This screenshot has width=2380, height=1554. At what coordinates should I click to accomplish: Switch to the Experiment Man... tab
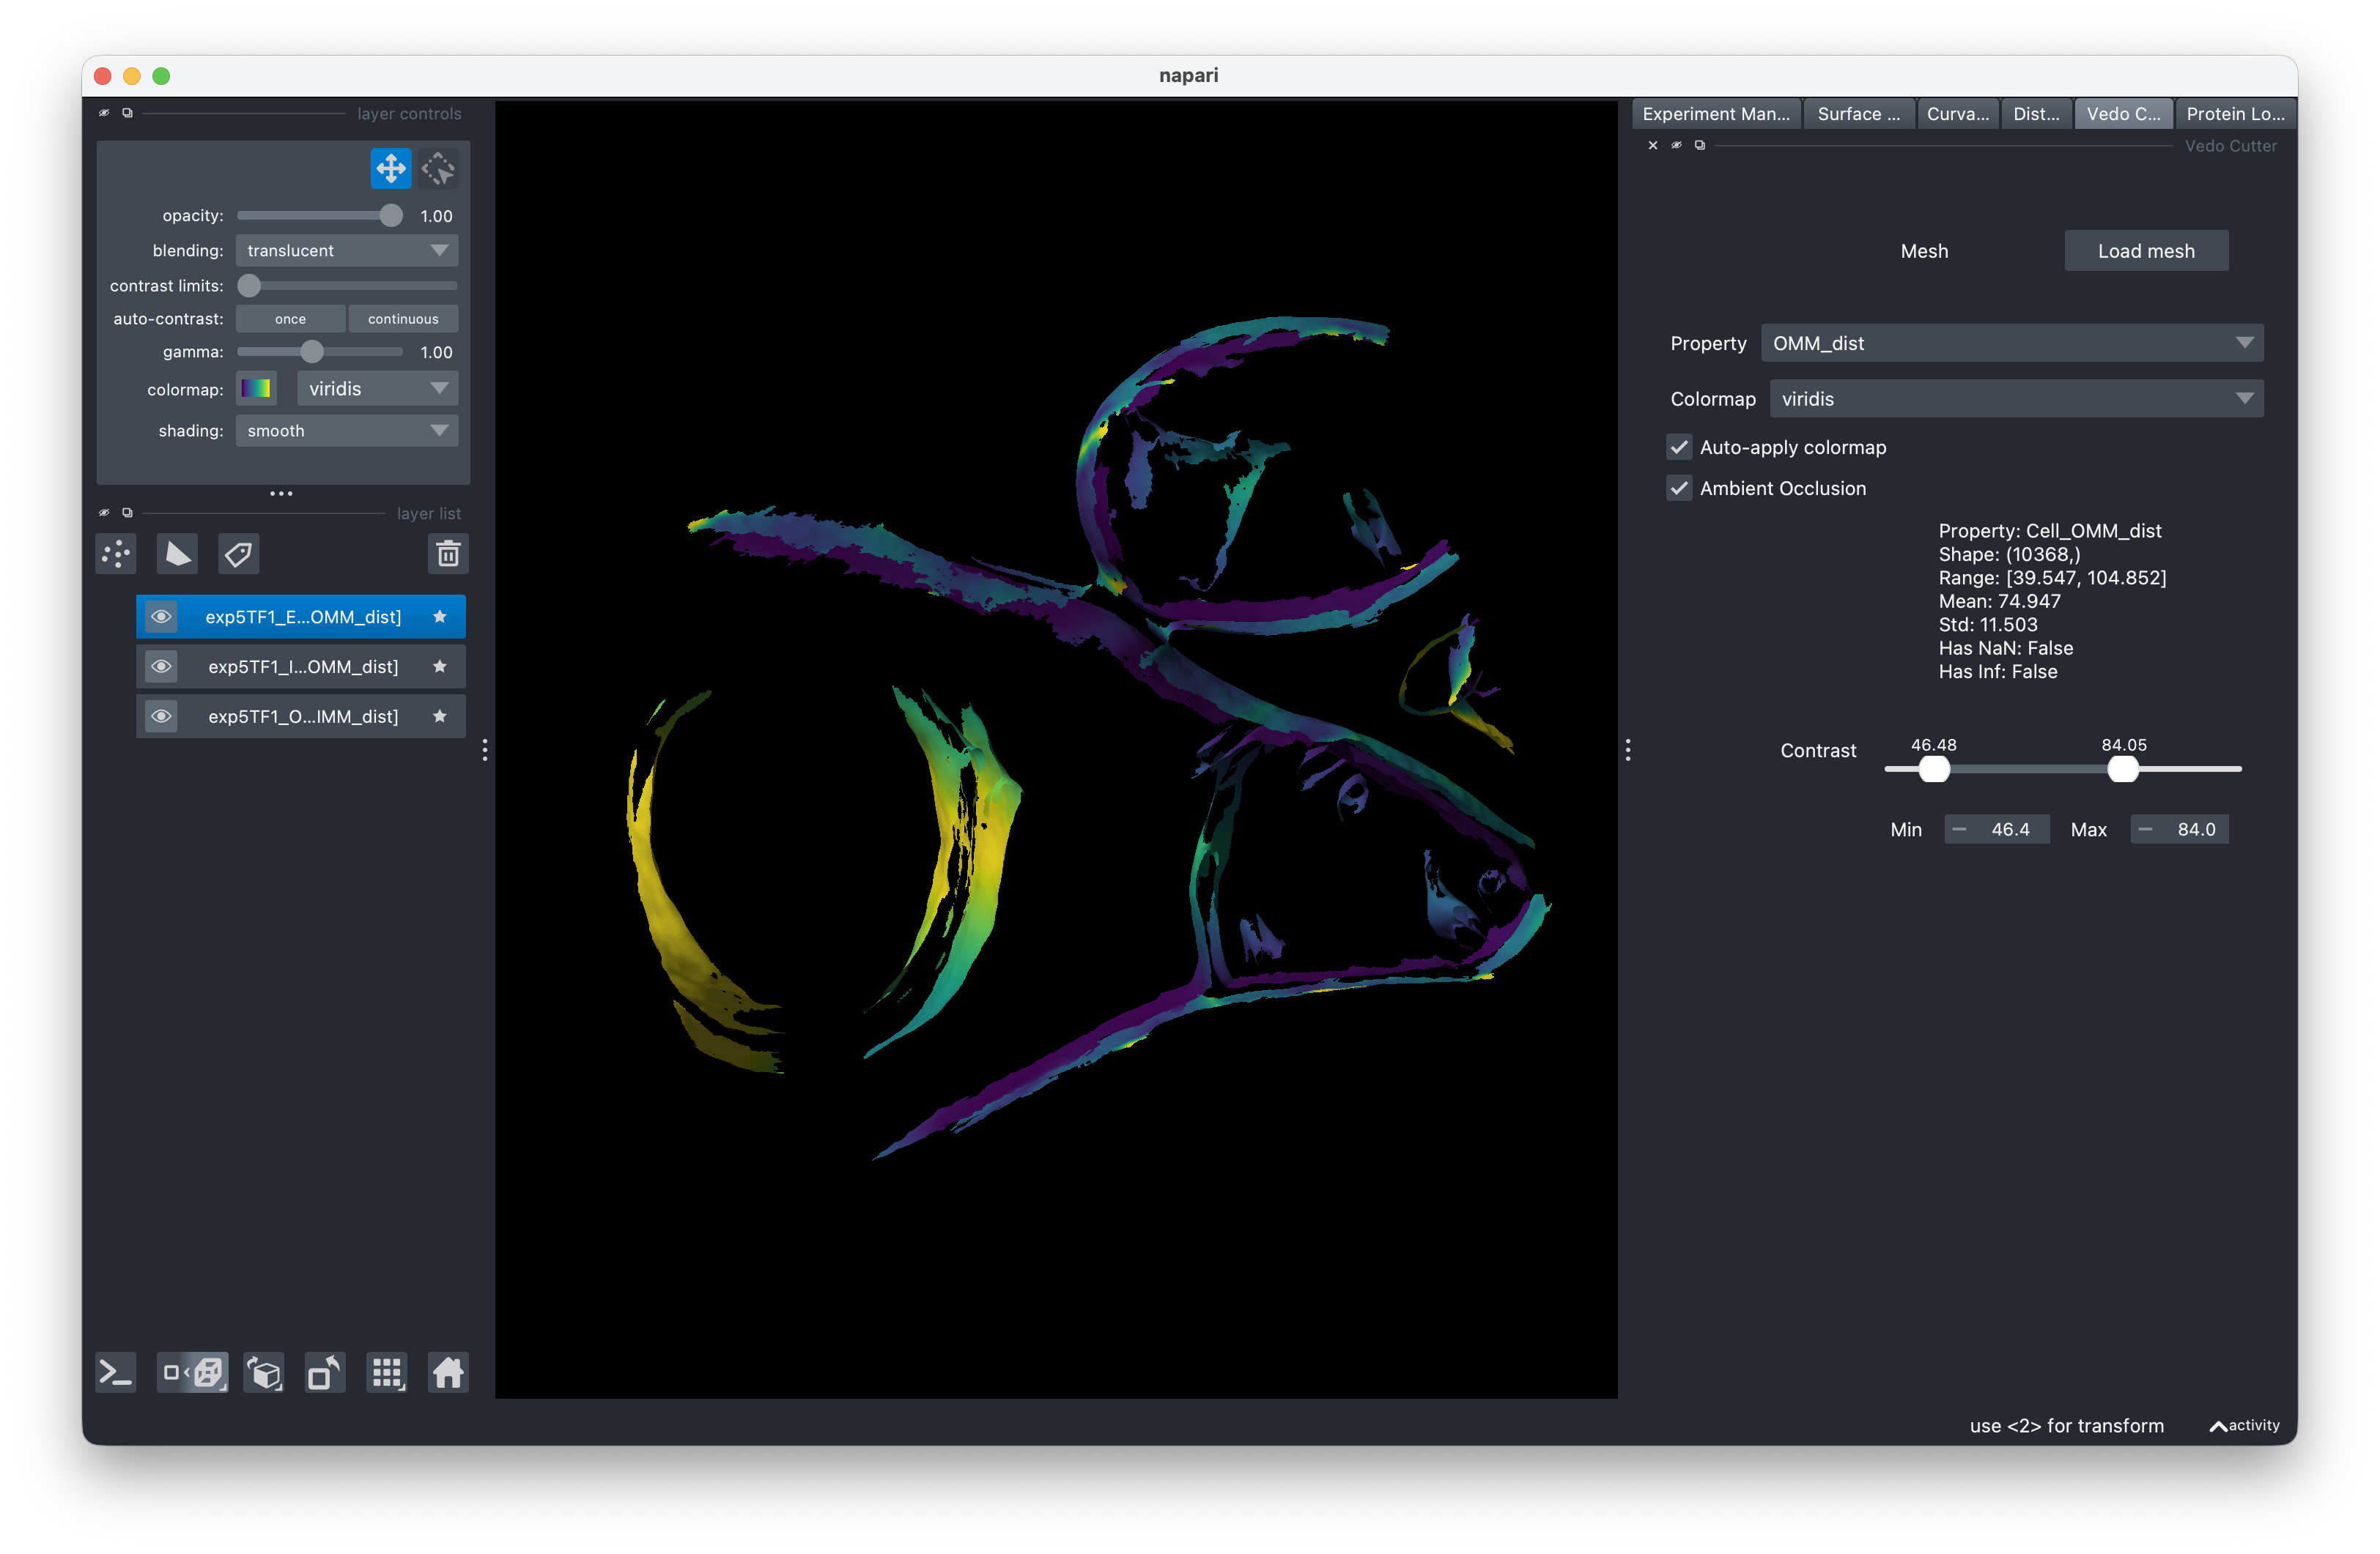pos(1716,113)
